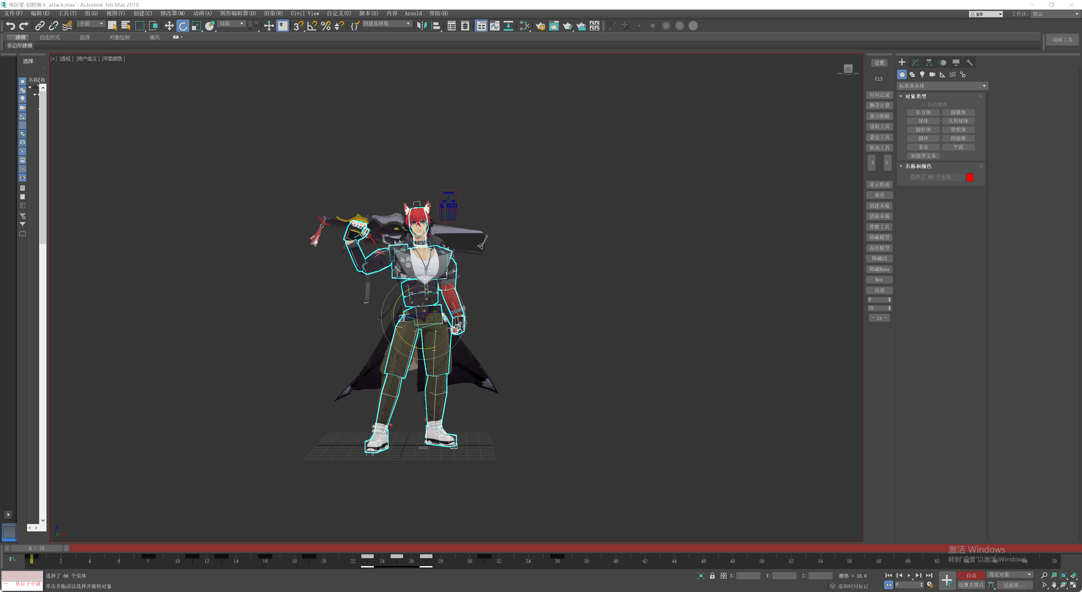Click the Play Animation button
The height and width of the screenshot is (592, 1082).
pyautogui.click(x=908, y=575)
